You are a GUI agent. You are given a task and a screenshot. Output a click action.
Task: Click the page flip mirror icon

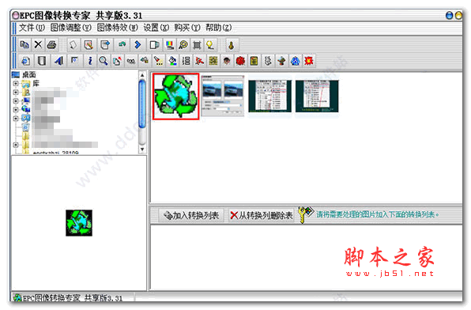click(x=154, y=45)
